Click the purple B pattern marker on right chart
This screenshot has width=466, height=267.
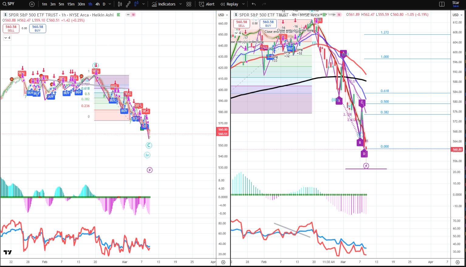[360, 142]
